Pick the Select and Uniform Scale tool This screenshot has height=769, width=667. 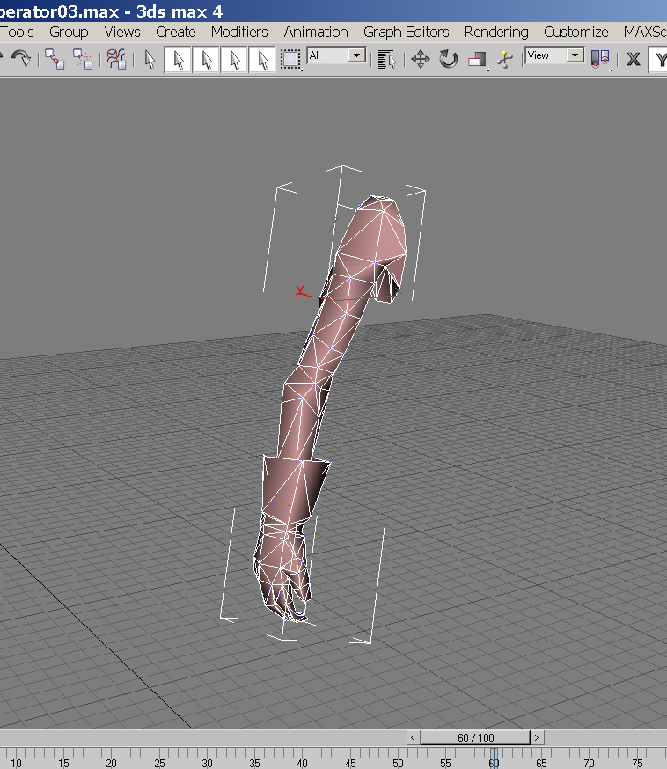pyautogui.click(x=477, y=59)
